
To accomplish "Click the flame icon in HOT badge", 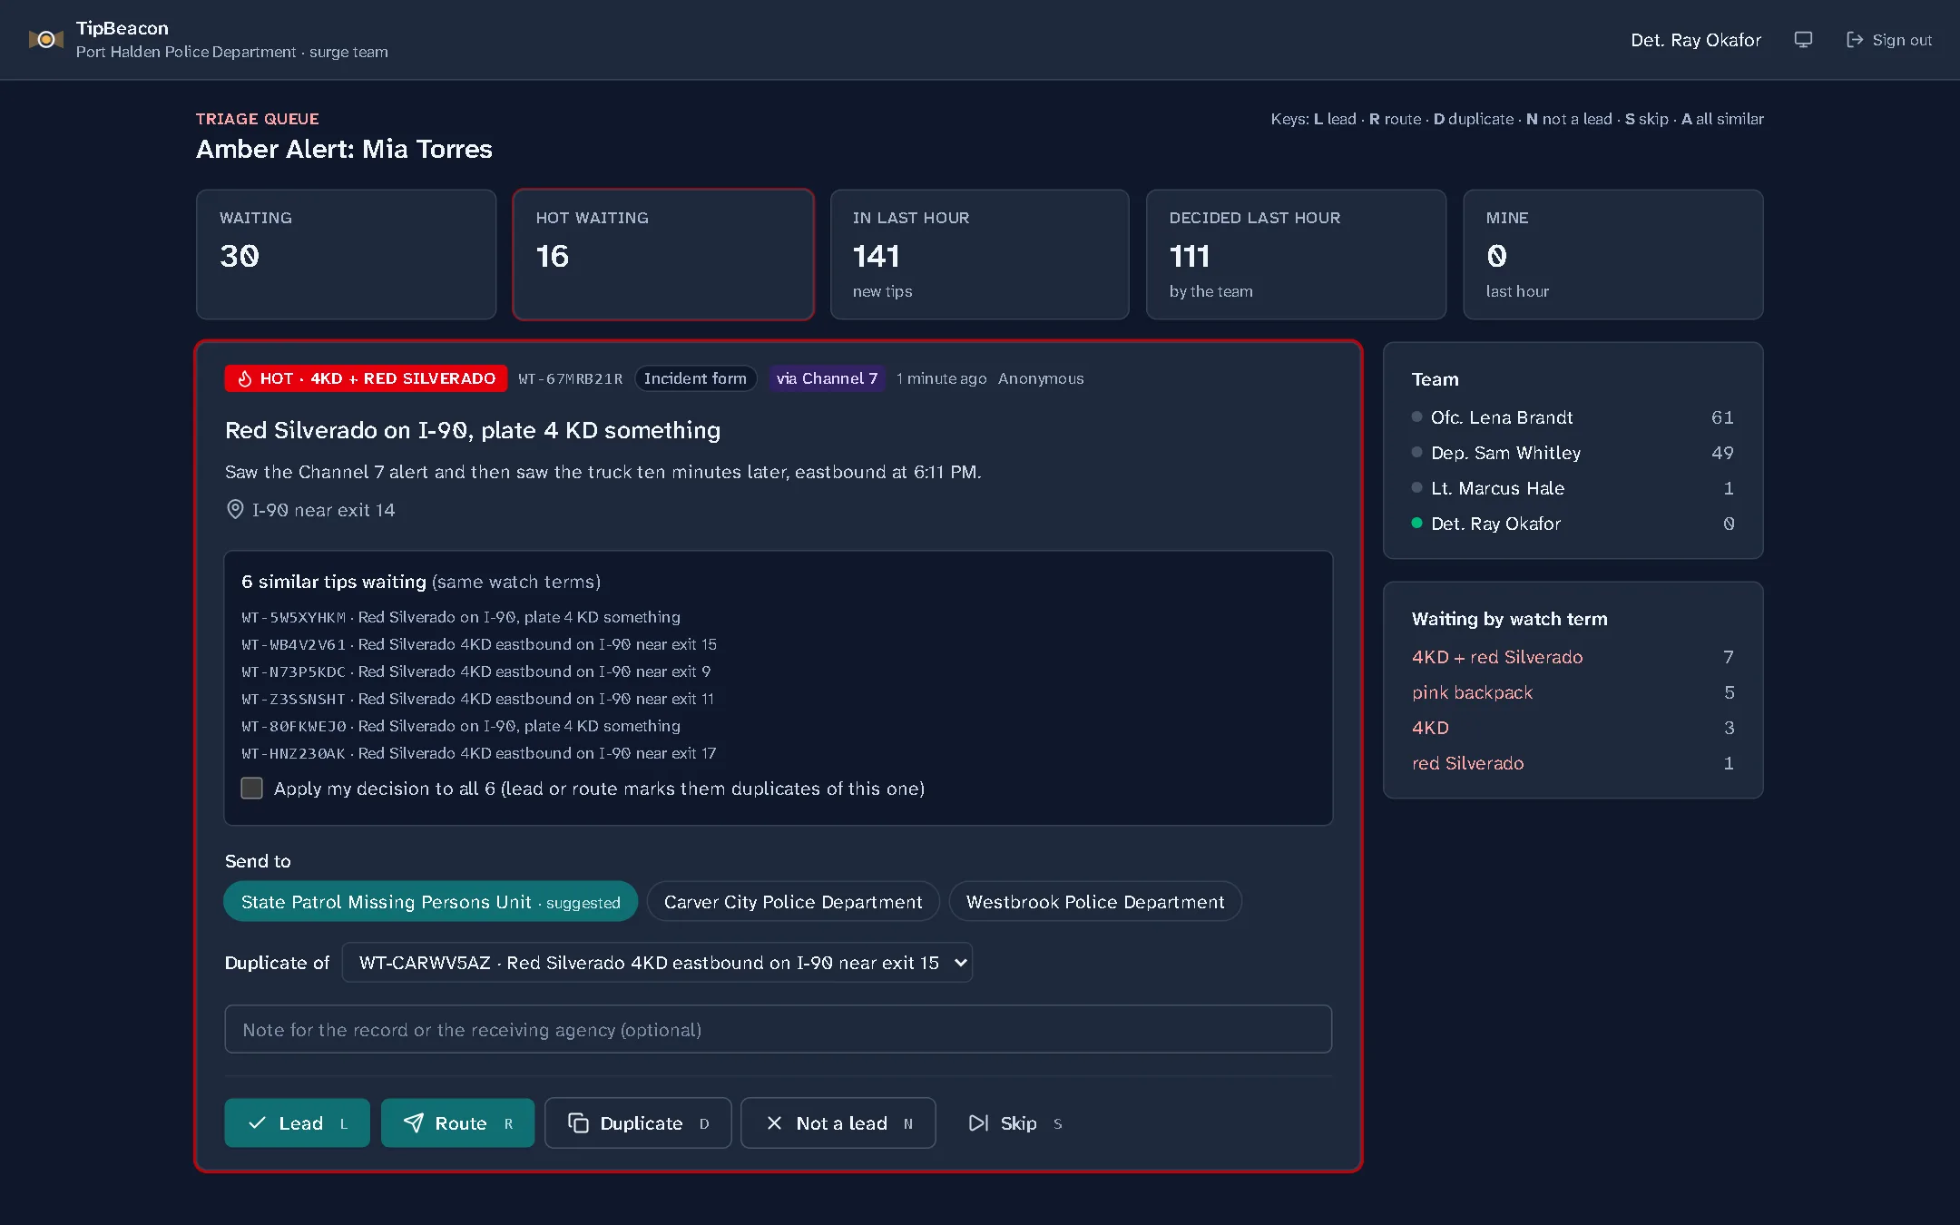I will pyautogui.click(x=244, y=379).
